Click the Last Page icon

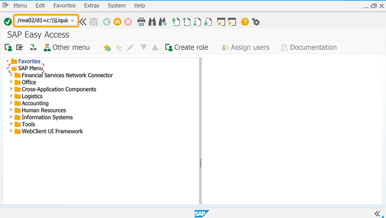tap(208, 22)
